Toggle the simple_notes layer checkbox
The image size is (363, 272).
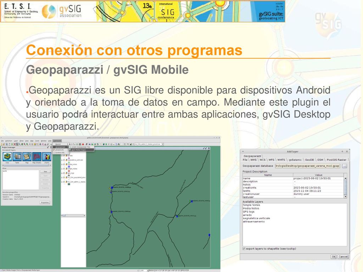[64, 169]
